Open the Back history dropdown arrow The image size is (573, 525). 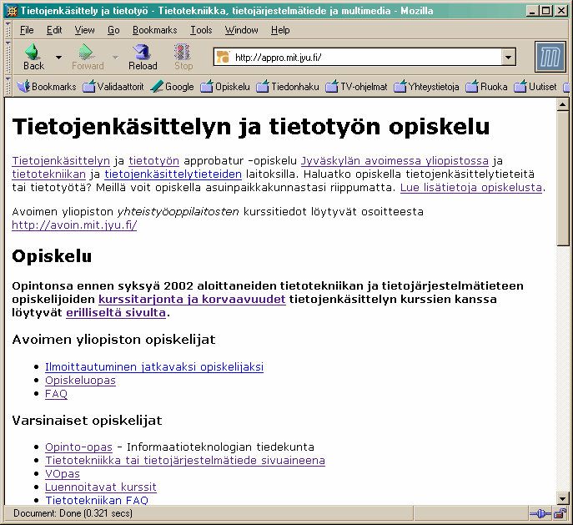(x=58, y=58)
